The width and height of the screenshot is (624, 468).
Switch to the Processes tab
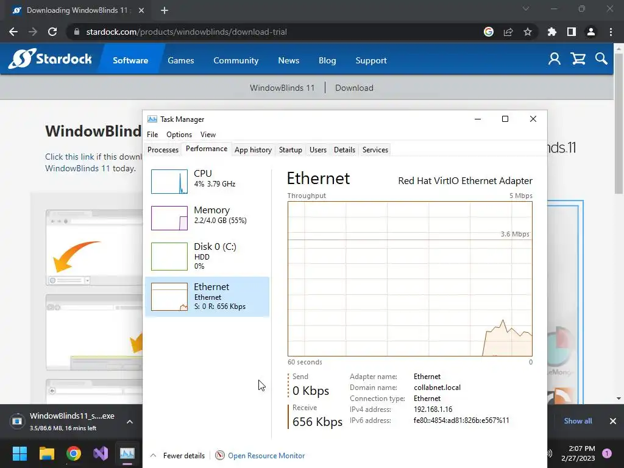click(163, 150)
